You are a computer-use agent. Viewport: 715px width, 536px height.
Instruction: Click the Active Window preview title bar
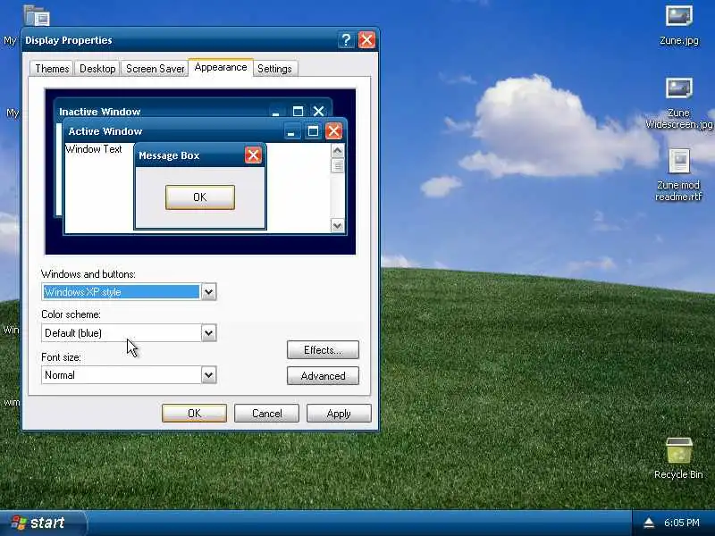(205, 131)
